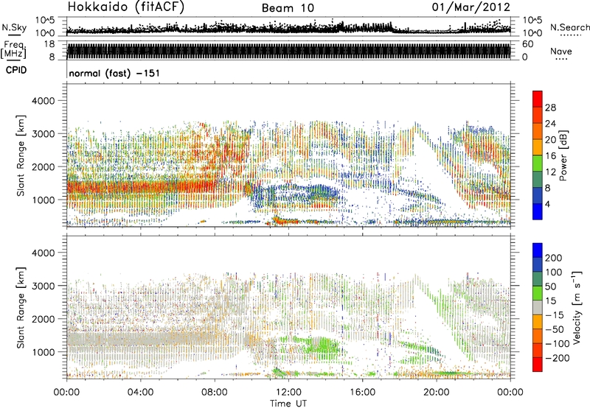
Task: Click the '12' label on Power colorbar
Action: click(x=550, y=172)
